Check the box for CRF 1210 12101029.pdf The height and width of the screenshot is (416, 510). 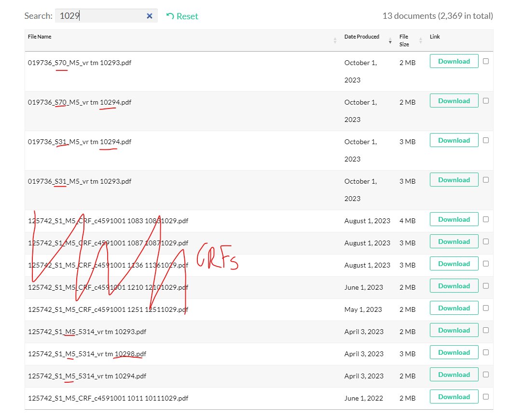[x=485, y=286]
